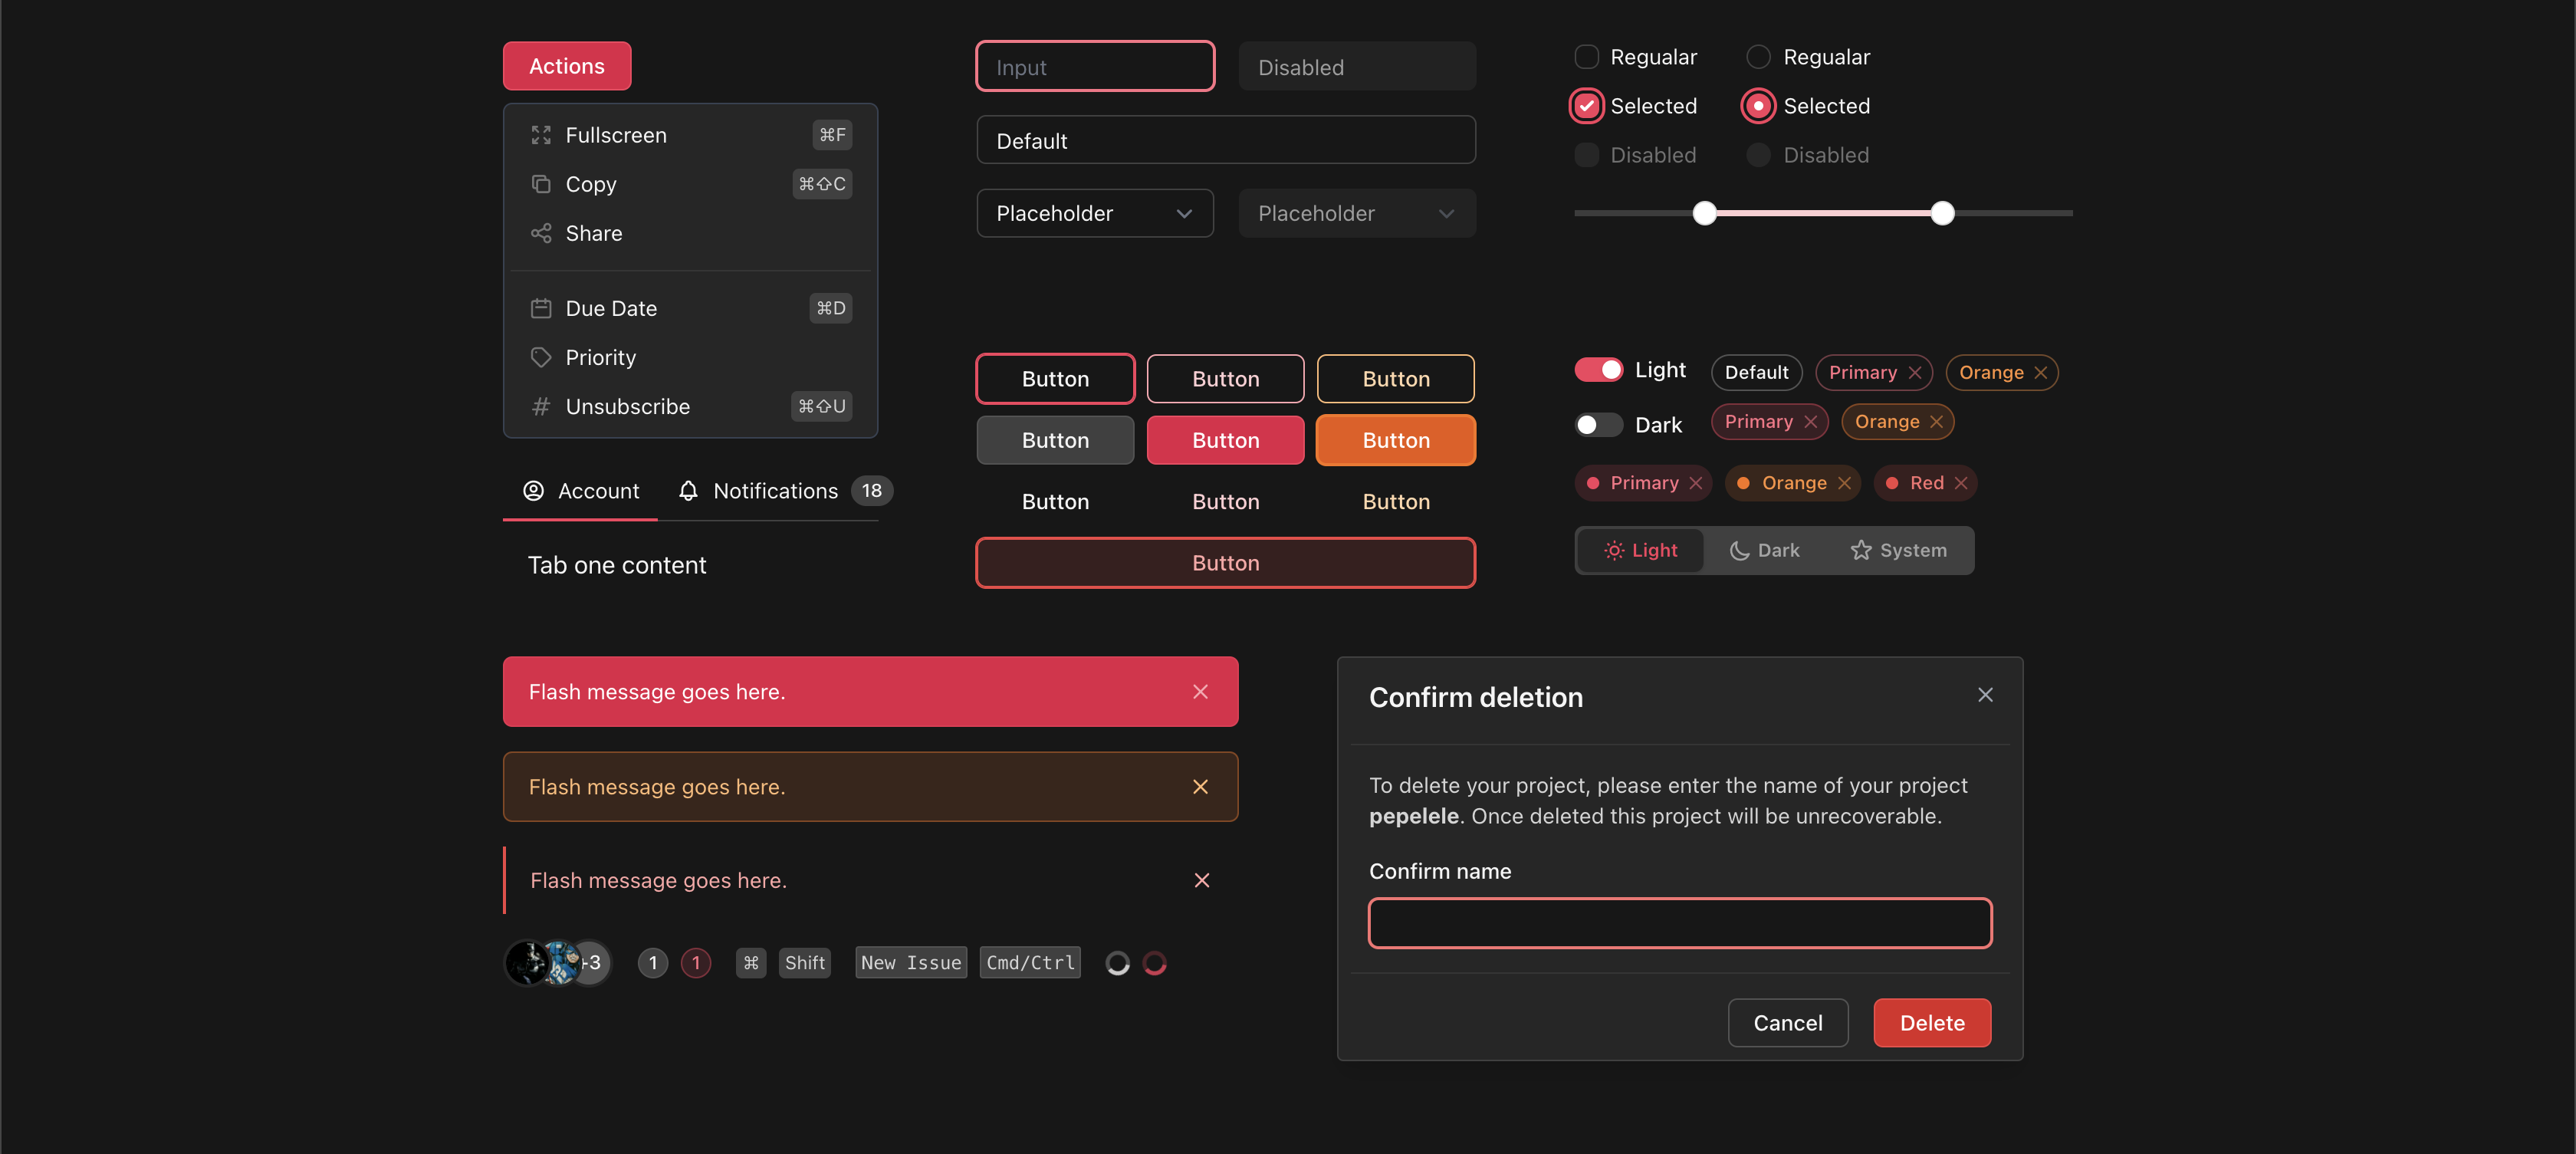Uncheck the Selected checkbox
The height and width of the screenshot is (1154, 2576).
[1586, 106]
